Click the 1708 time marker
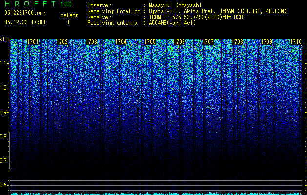 coord(237,42)
